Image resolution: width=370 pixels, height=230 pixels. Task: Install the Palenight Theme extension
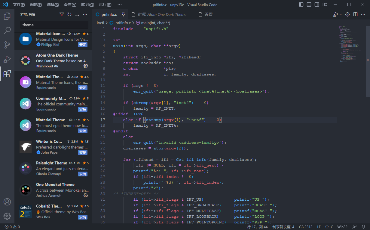pos(83,174)
